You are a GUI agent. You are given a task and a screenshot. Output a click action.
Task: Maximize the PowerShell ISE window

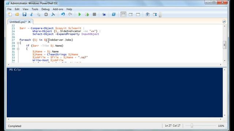tap(214, 3)
